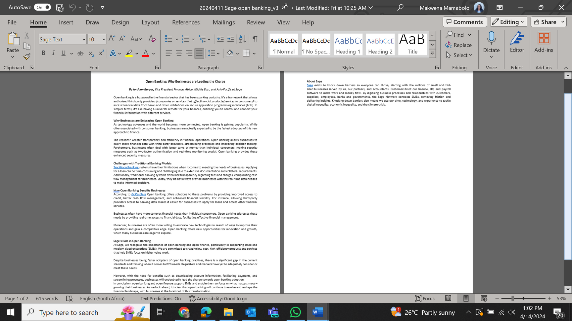The image size is (572, 321).
Task: Open the File menu
Action: 12,22
